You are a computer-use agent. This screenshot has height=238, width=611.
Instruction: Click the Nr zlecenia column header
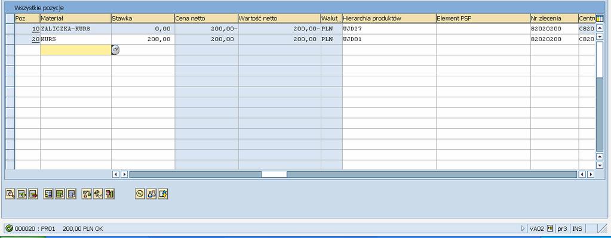(x=554, y=18)
